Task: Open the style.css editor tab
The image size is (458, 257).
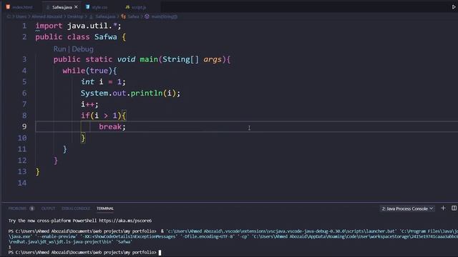Action: pyautogui.click(x=97, y=7)
